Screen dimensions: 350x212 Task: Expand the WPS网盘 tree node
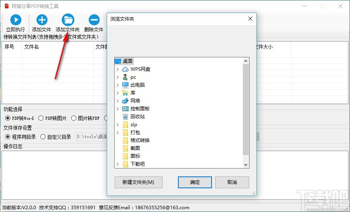(117, 69)
